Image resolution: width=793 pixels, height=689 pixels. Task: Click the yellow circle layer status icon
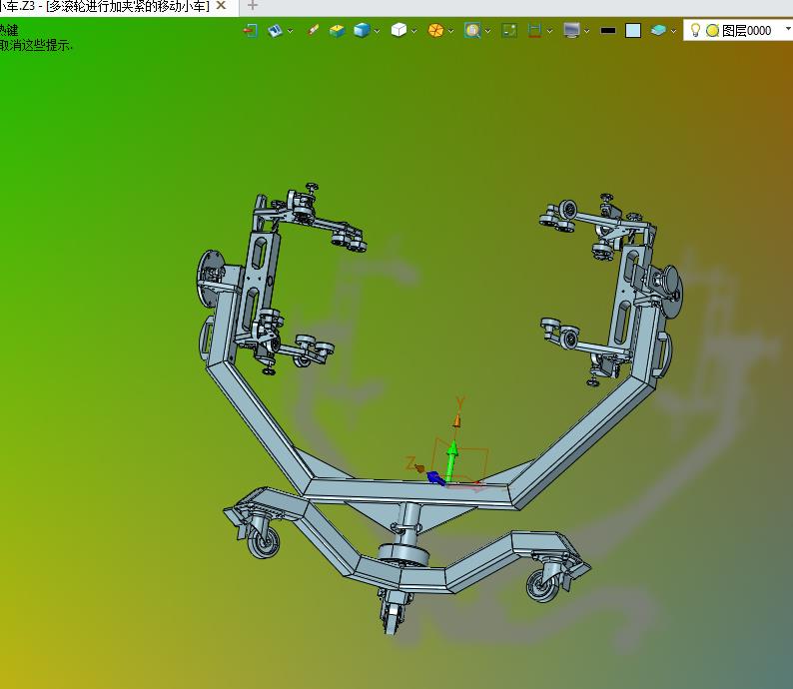click(x=712, y=31)
